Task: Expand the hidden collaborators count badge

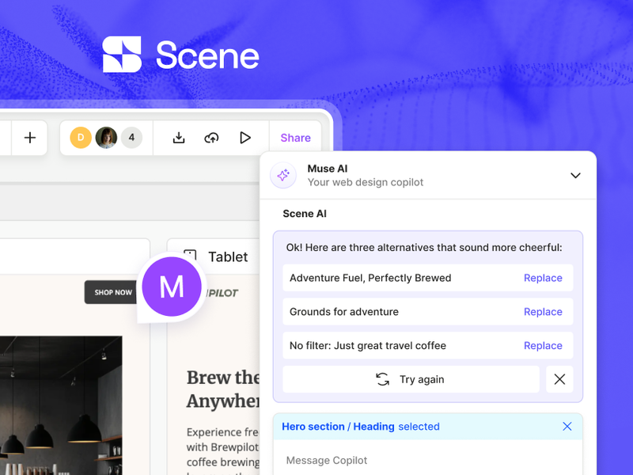Action: pos(131,137)
